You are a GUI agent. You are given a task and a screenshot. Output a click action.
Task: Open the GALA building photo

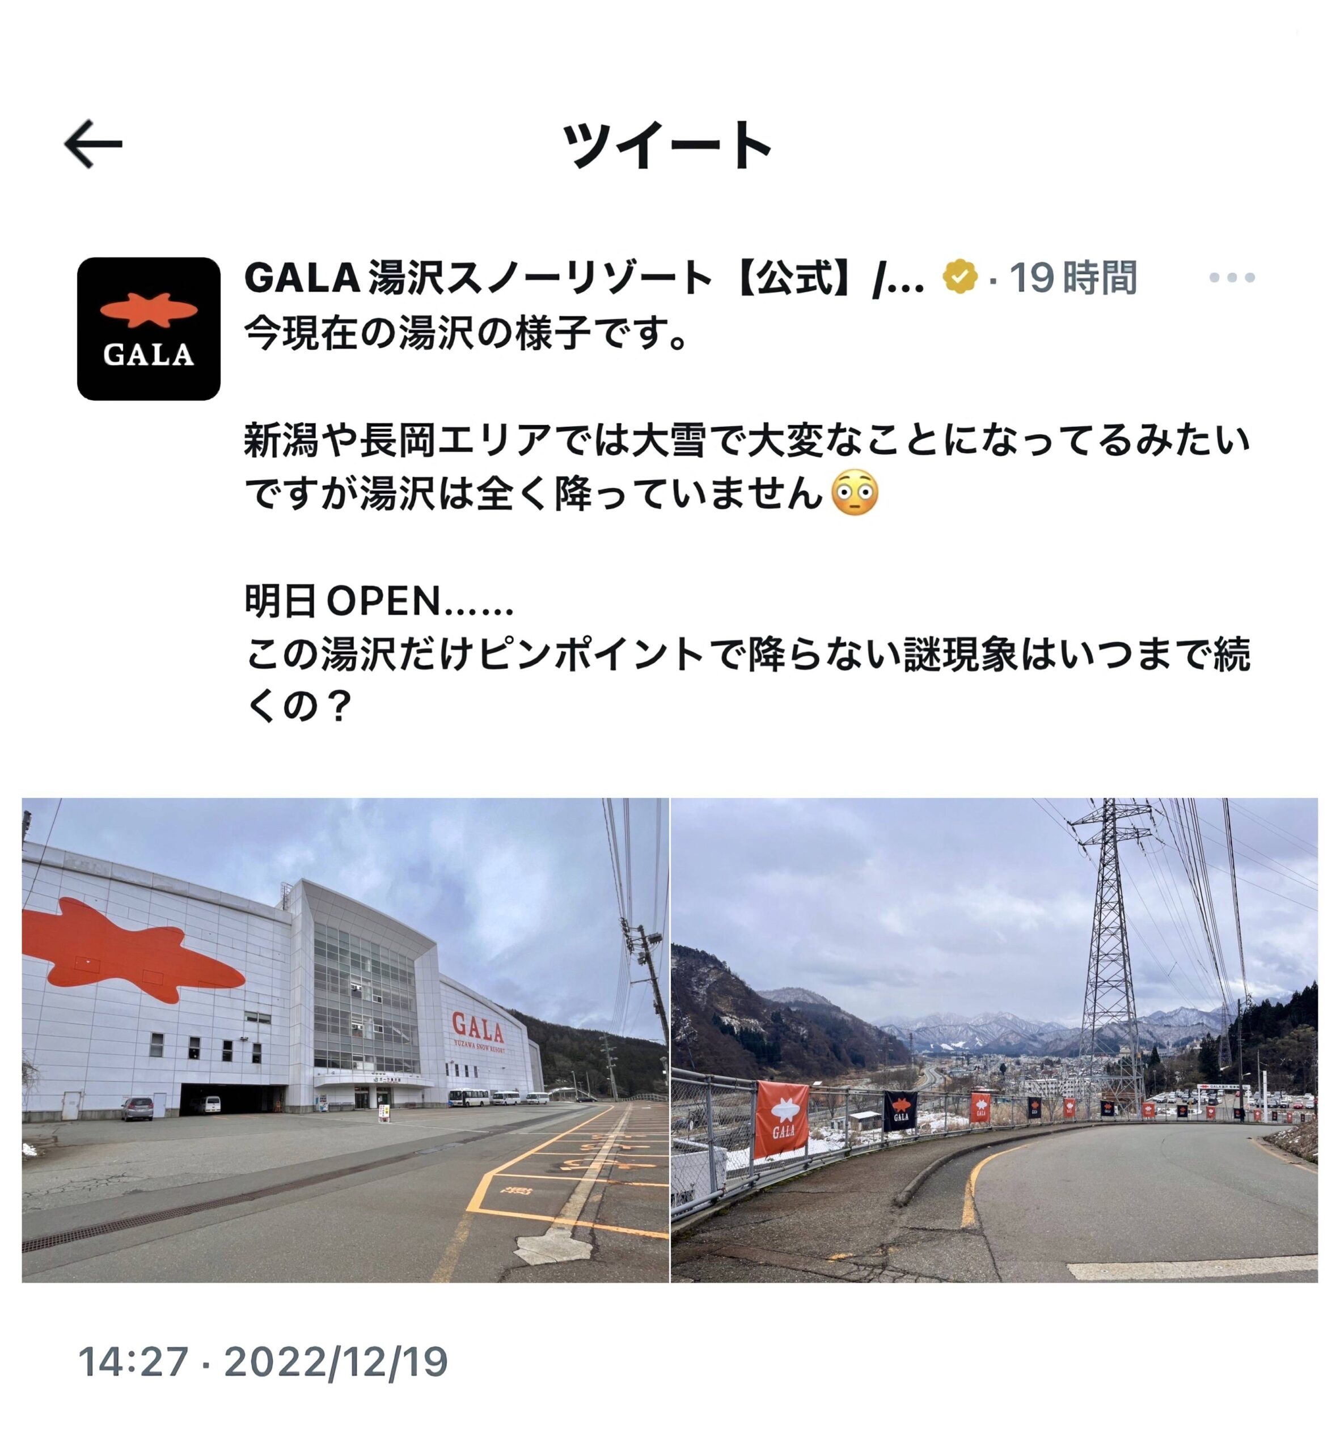tap(345, 1040)
